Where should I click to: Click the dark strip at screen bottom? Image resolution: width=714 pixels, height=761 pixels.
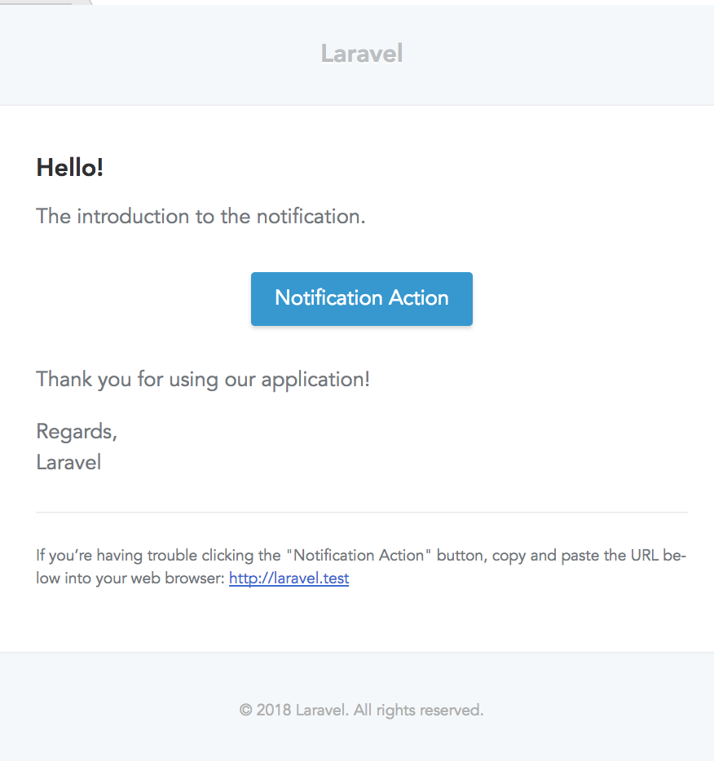tap(361, 757)
